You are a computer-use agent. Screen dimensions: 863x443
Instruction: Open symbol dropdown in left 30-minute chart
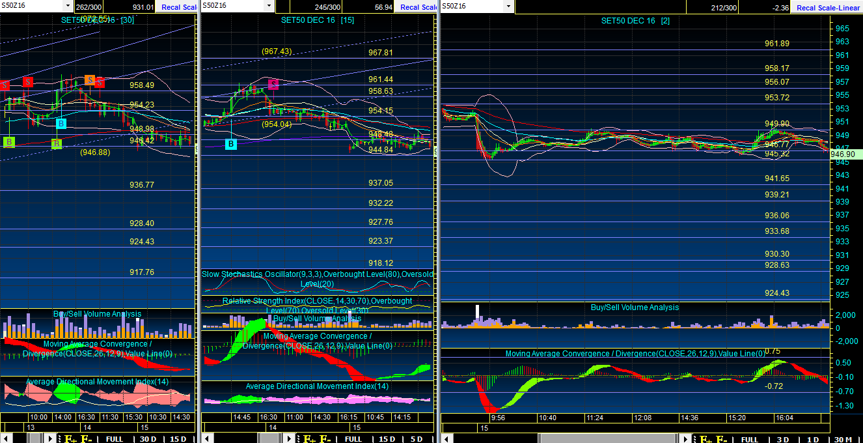[68, 6]
